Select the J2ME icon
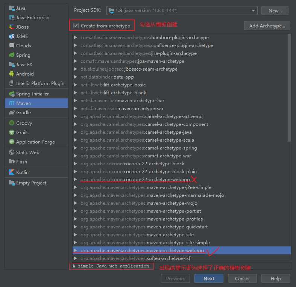This screenshot has height=287, width=296. 12,36
